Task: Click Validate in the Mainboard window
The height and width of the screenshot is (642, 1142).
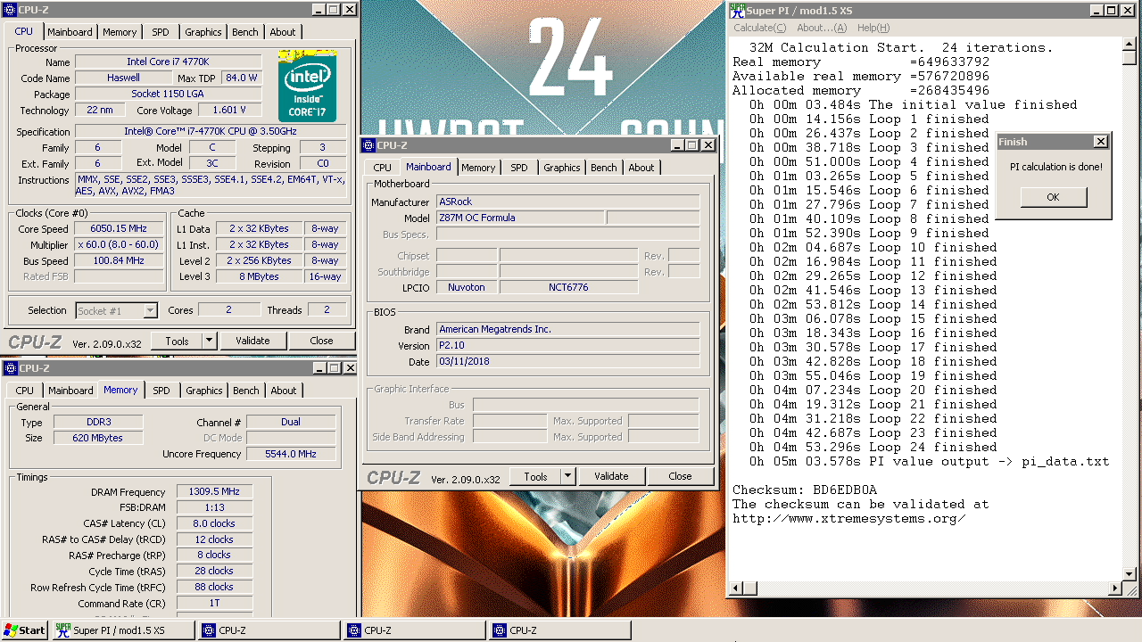Action: (x=611, y=476)
